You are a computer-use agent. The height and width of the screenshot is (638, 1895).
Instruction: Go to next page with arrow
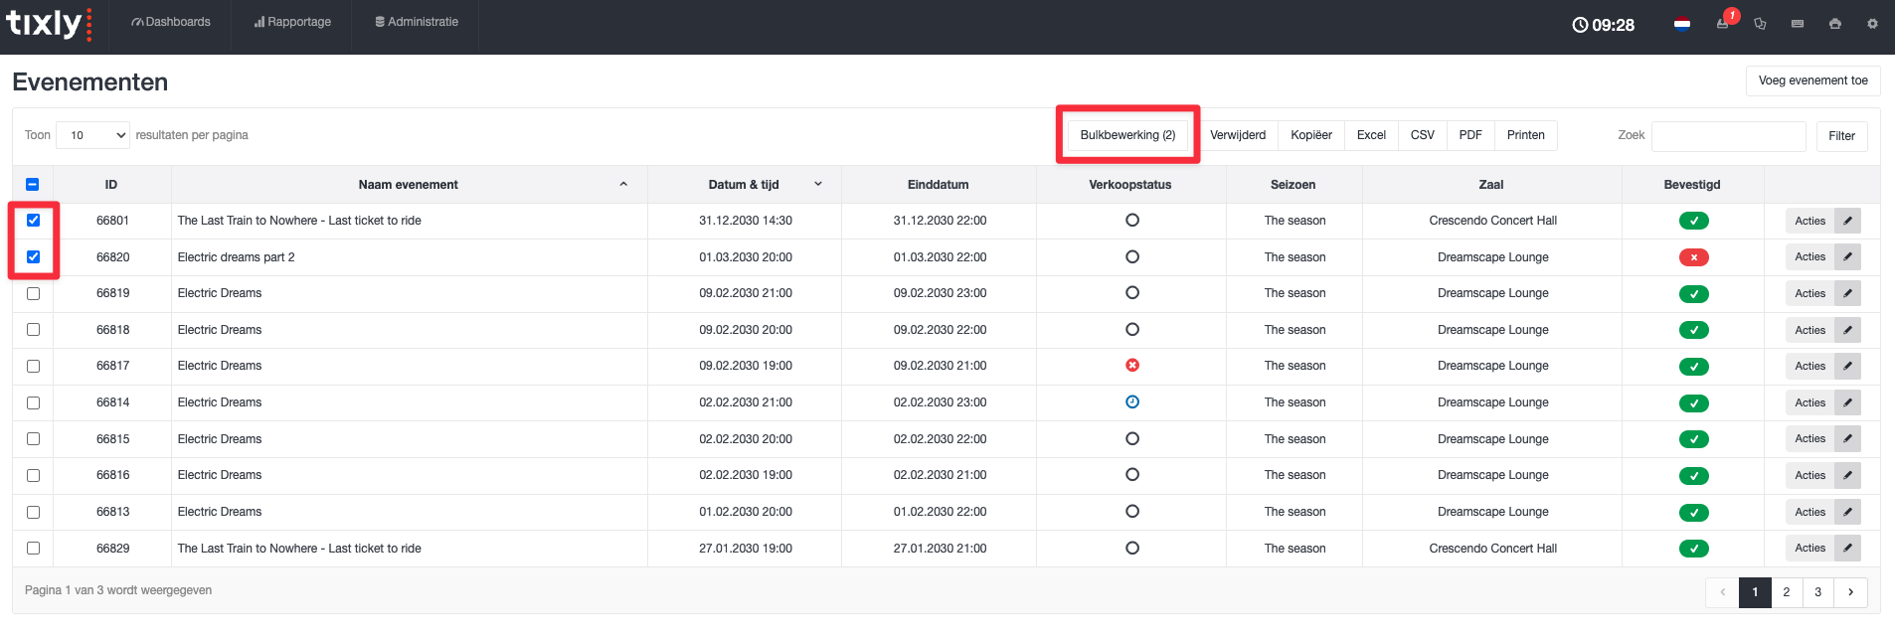point(1850,592)
